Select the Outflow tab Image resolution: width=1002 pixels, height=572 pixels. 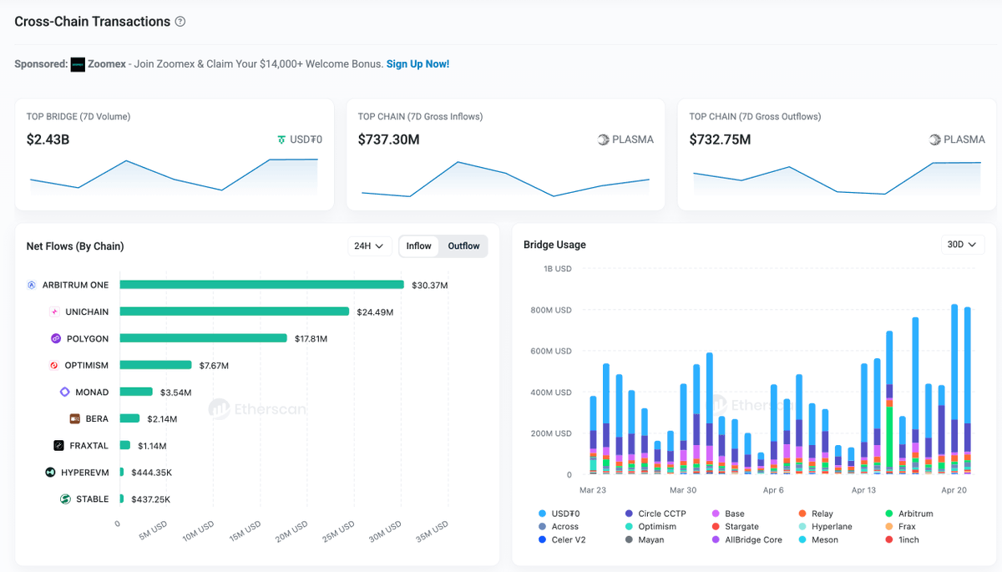(463, 246)
